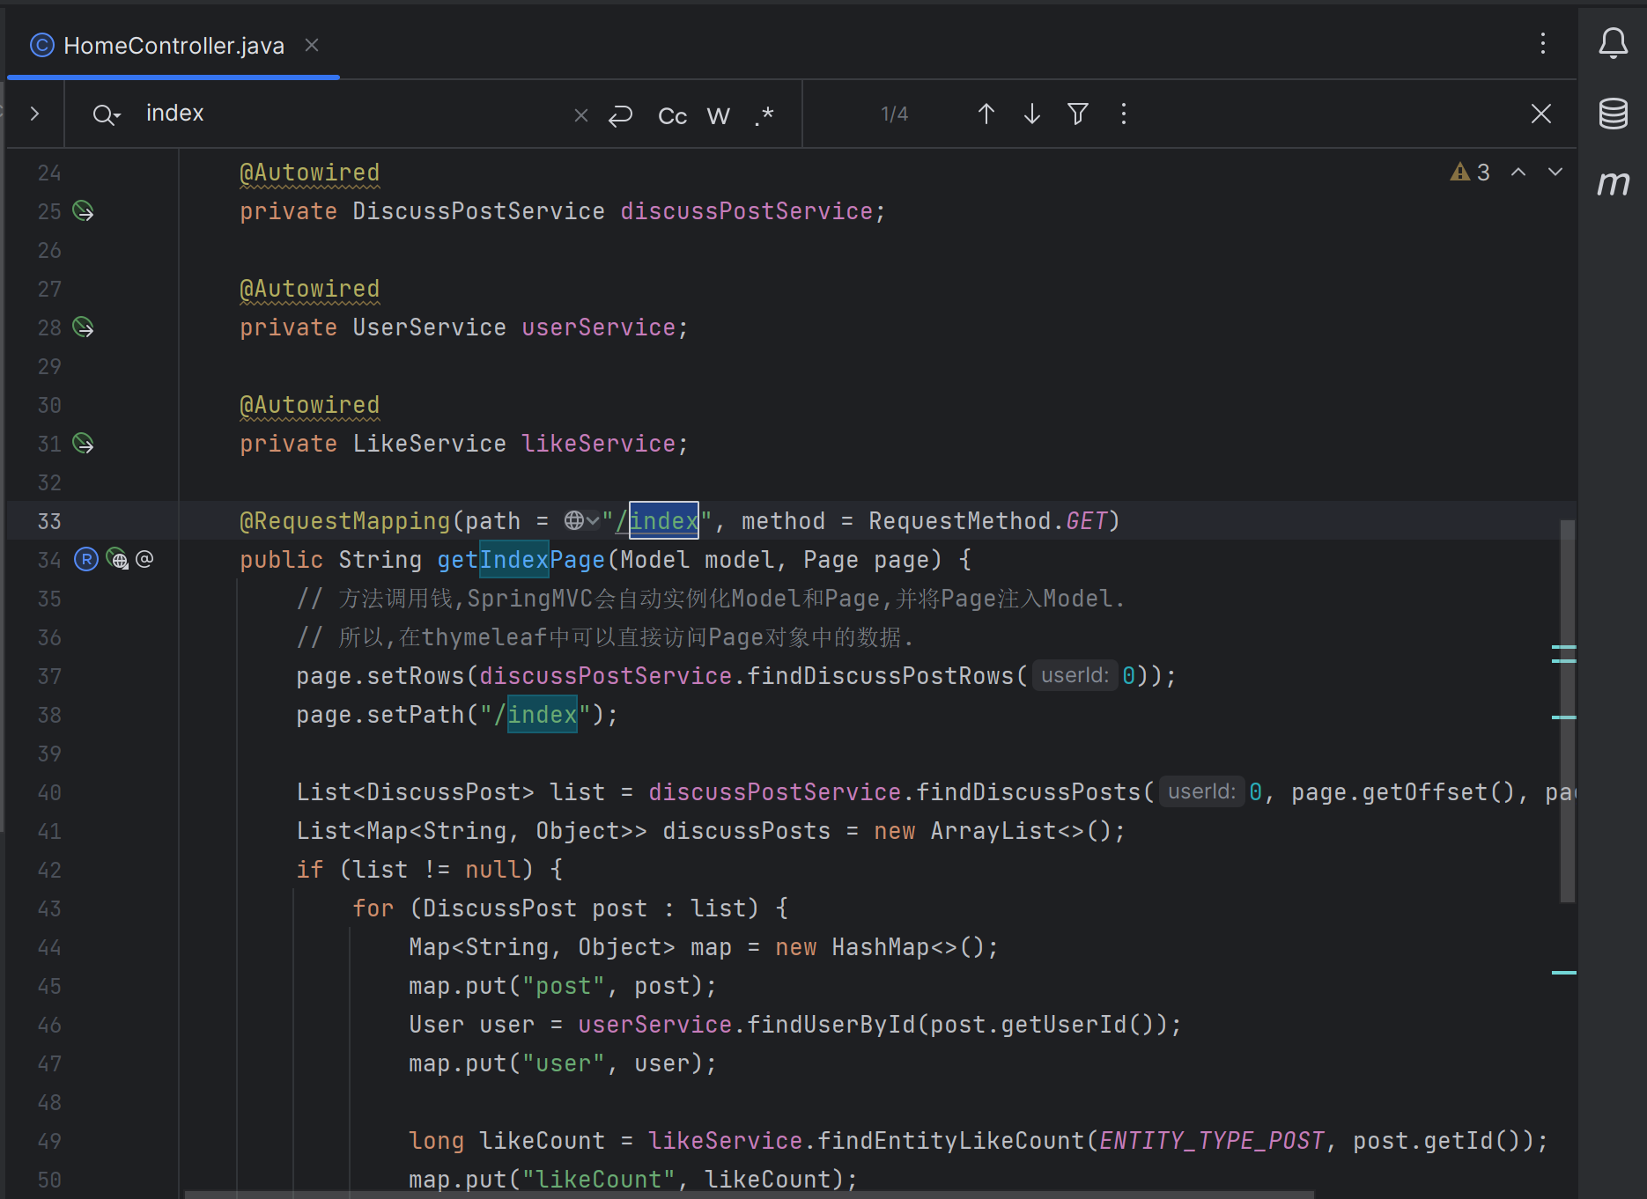
Task: Click the userId hint on line 40
Action: (1201, 792)
